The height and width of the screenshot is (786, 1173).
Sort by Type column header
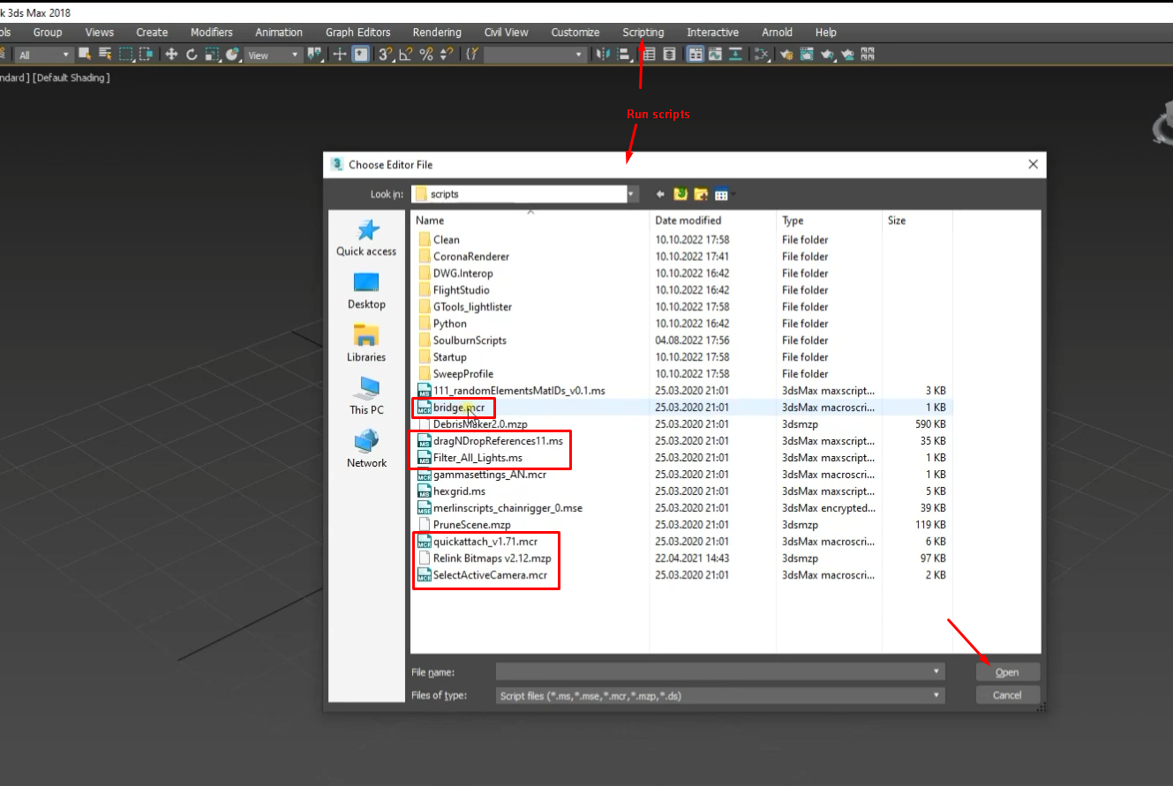[x=830, y=221]
